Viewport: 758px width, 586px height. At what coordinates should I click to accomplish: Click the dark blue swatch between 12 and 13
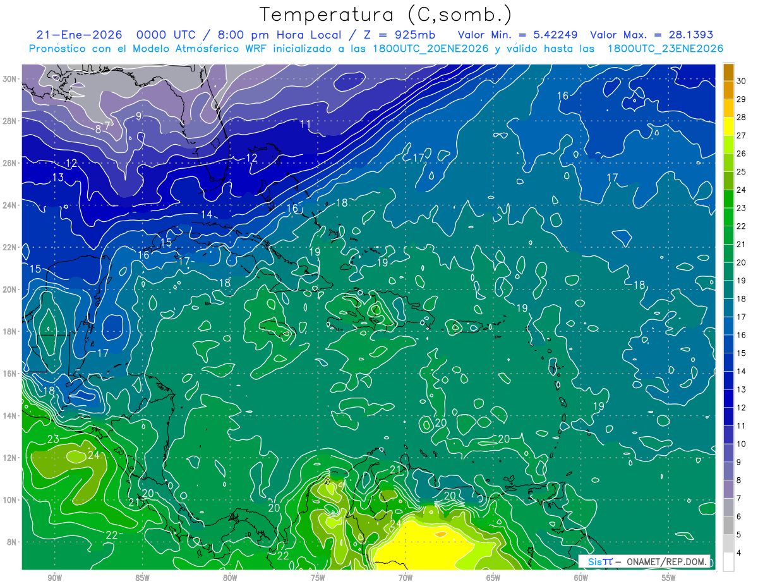pyautogui.click(x=728, y=398)
